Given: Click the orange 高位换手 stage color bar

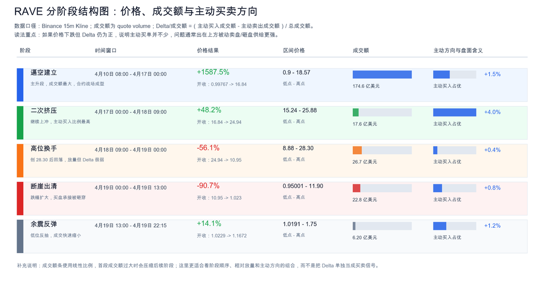Looking at the screenshot, I should pyautogui.click(x=20, y=161).
